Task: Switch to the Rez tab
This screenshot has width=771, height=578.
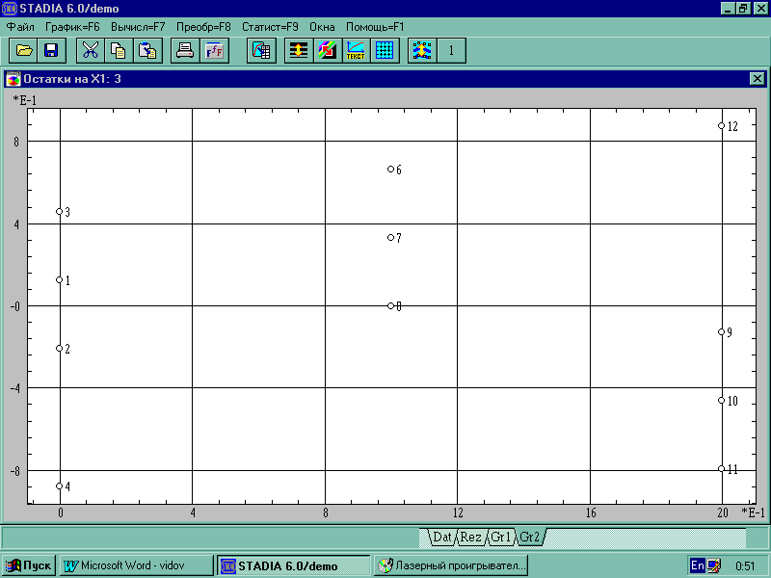Action: 470,537
